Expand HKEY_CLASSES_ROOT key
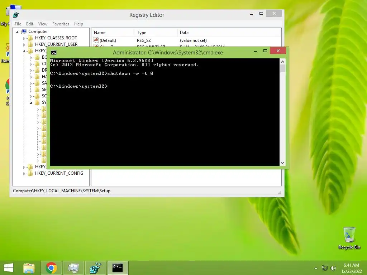Image resolution: width=367 pixels, height=275 pixels. [24, 38]
